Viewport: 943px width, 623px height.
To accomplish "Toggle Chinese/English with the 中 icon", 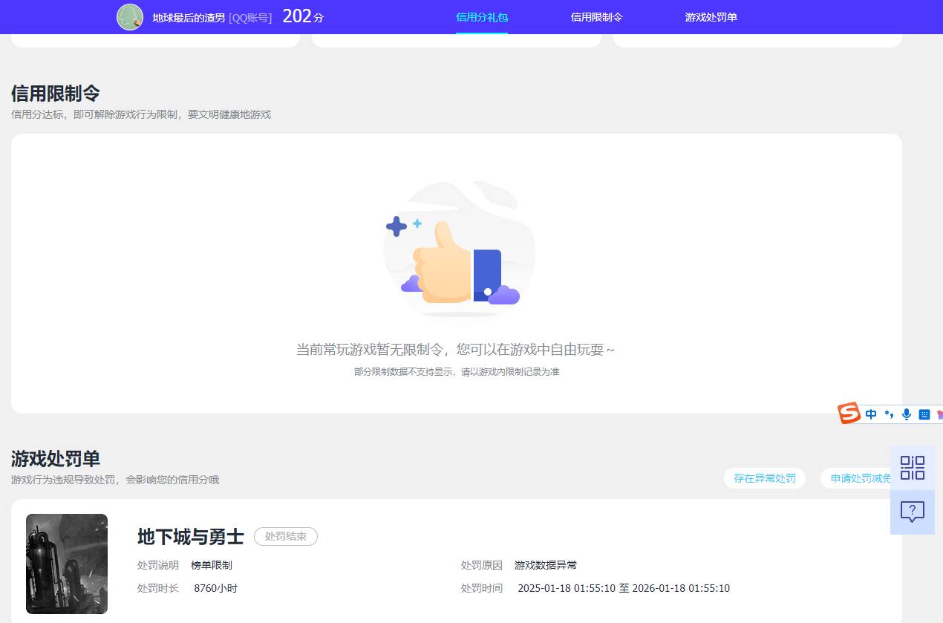I will 871,414.
